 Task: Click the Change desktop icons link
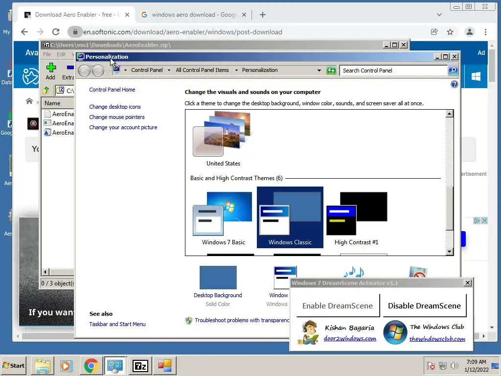pos(115,107)
